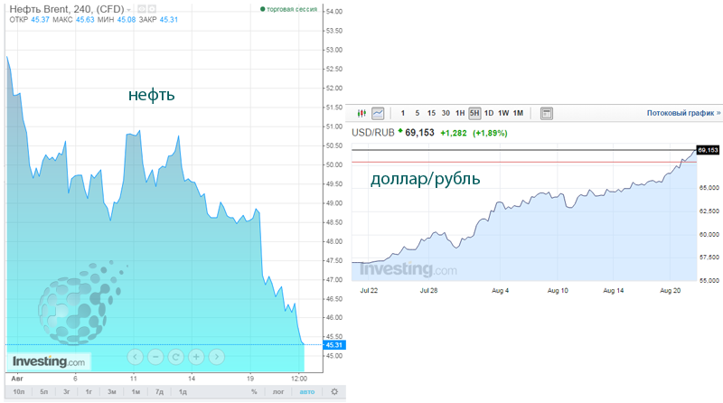Click the торговая сессия status indicator
The height and width of the screenshot is (403, 723).
pos(289,9)
